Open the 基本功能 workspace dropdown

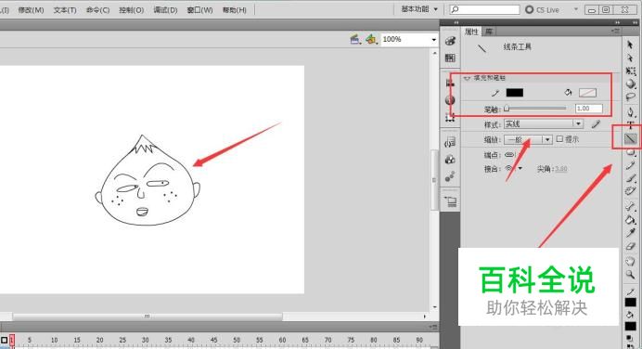coord(419,9)
